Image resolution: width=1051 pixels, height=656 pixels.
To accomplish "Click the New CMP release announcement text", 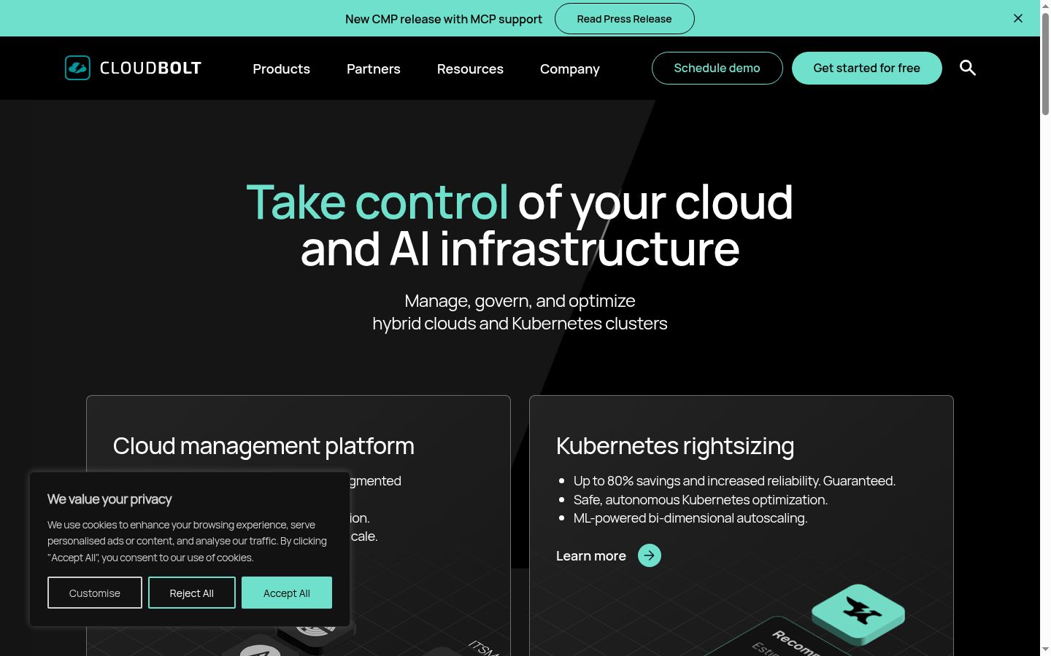I will click(444, 19).
